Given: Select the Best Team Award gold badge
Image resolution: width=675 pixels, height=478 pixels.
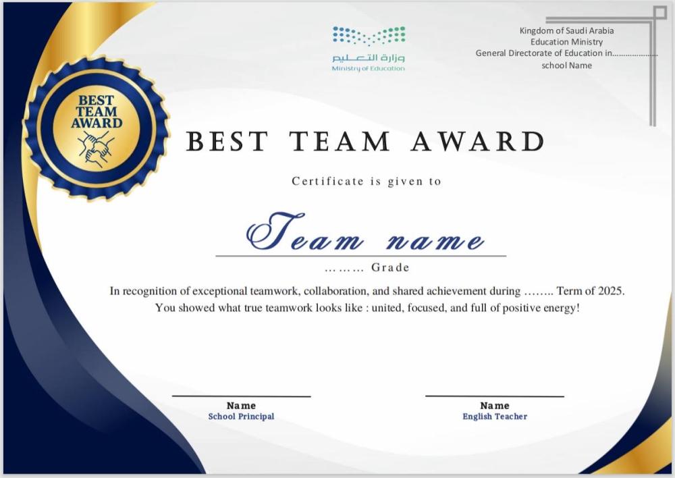Looking at the screenshot, I should pos(97,128).
